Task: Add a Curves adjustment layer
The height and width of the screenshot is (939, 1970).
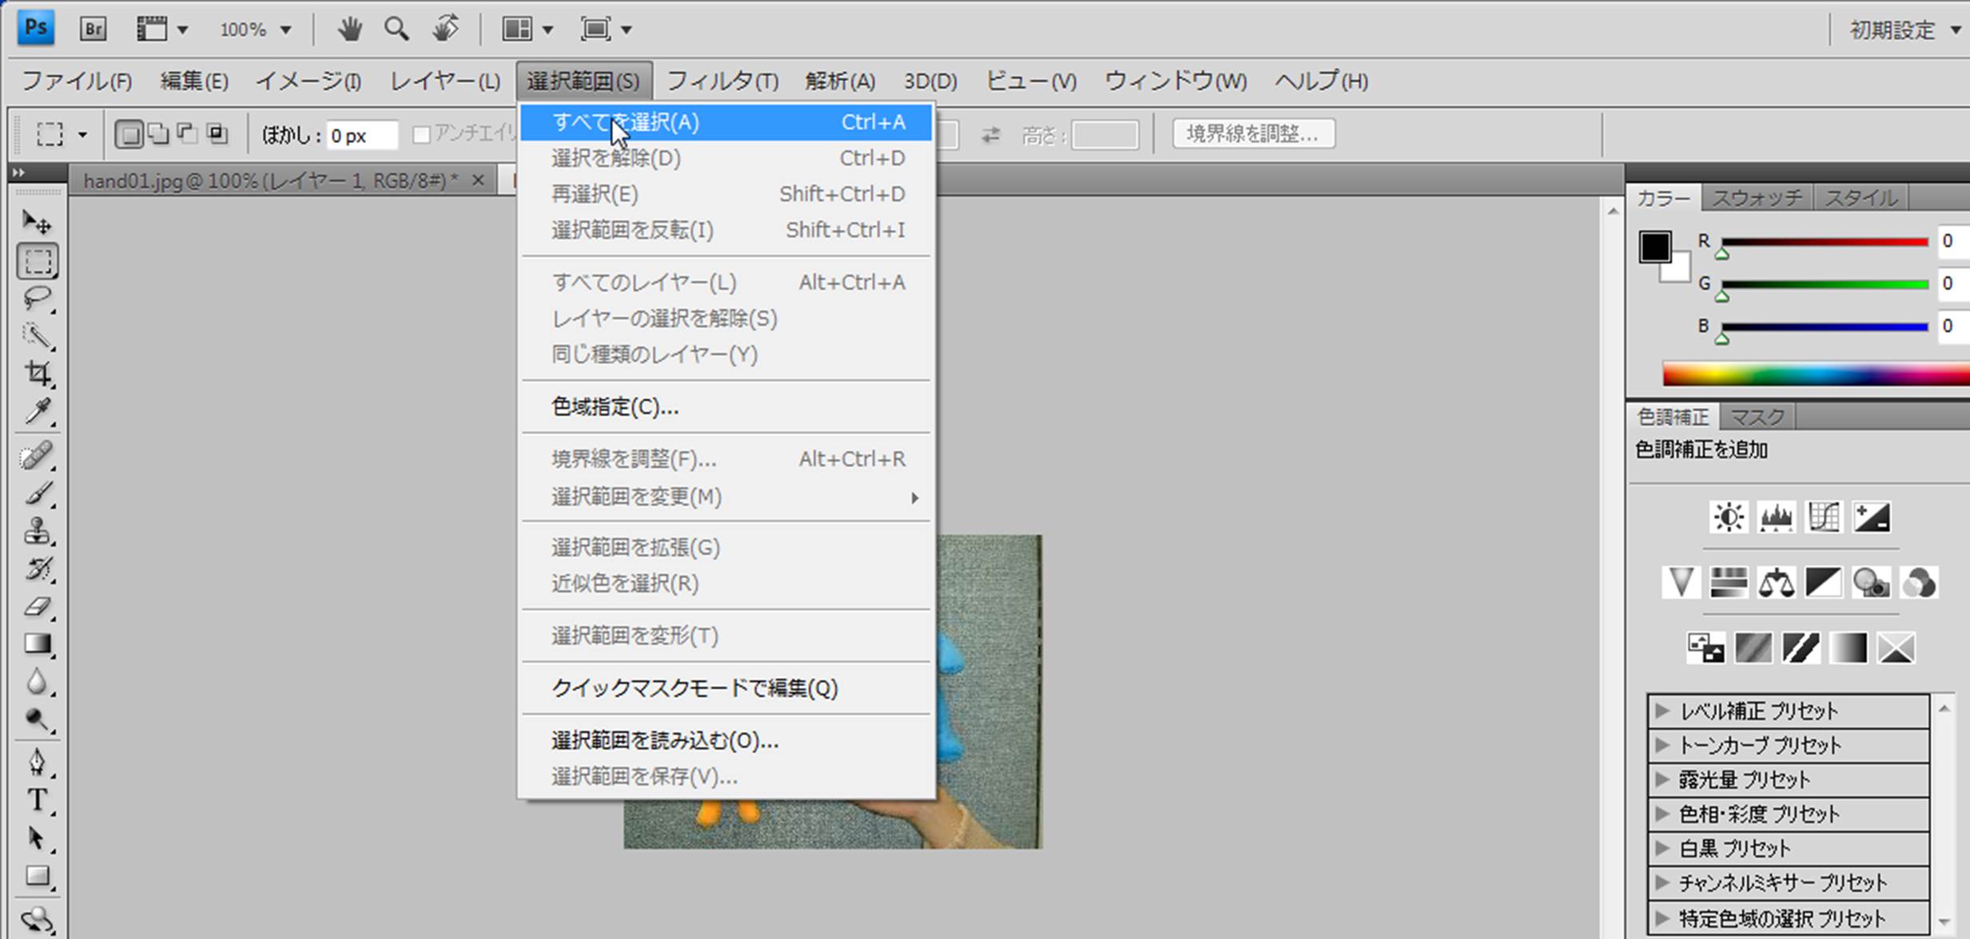Action: click(x=1824, y=517)
